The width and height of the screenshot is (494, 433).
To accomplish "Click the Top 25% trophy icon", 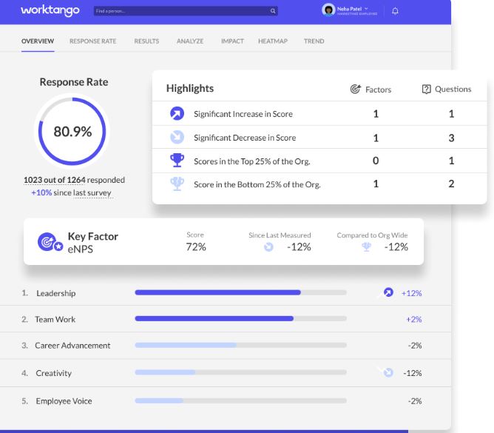I will 177,160.
